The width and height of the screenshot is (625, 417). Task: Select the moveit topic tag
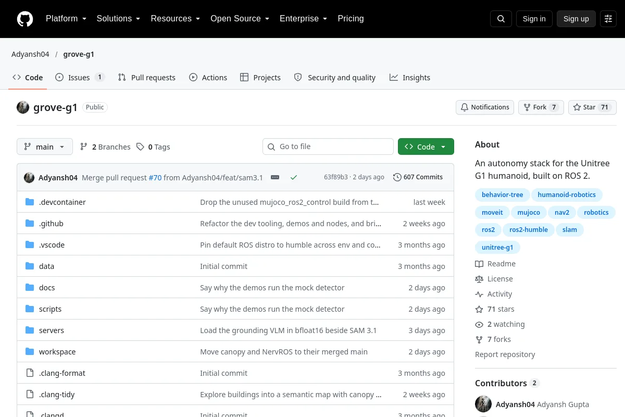492,212
